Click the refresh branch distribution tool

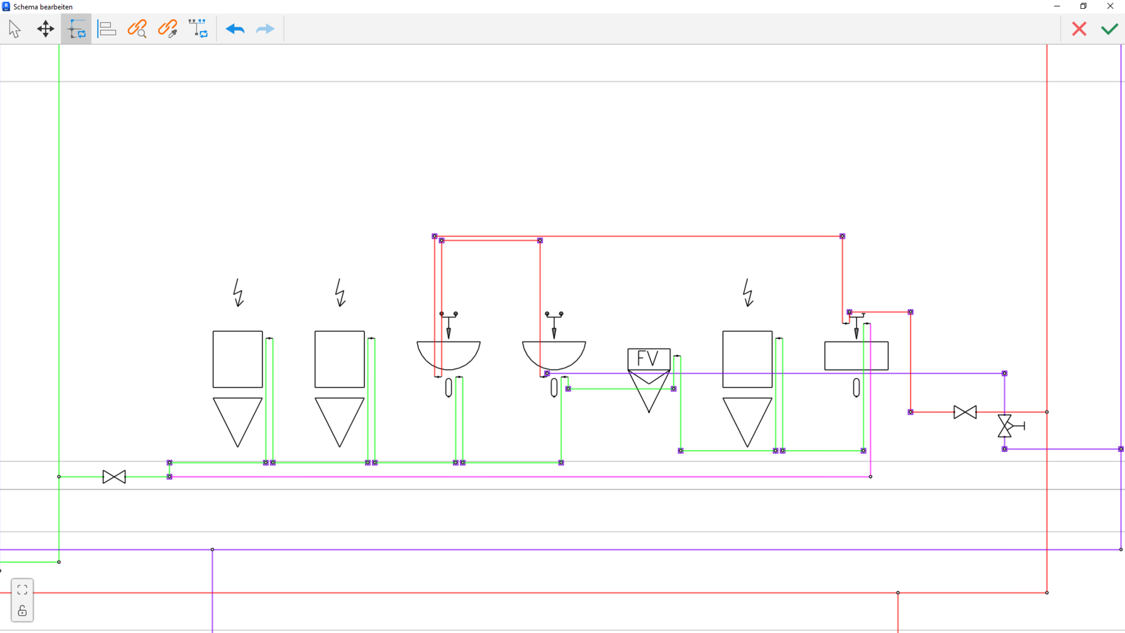(x=198, y=29)
